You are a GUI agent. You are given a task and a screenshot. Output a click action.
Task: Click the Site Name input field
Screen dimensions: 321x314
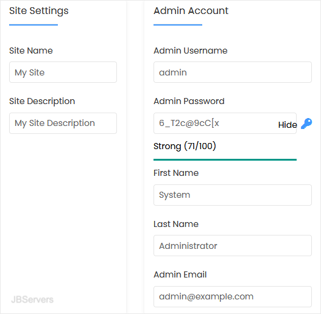click(63, 72)
